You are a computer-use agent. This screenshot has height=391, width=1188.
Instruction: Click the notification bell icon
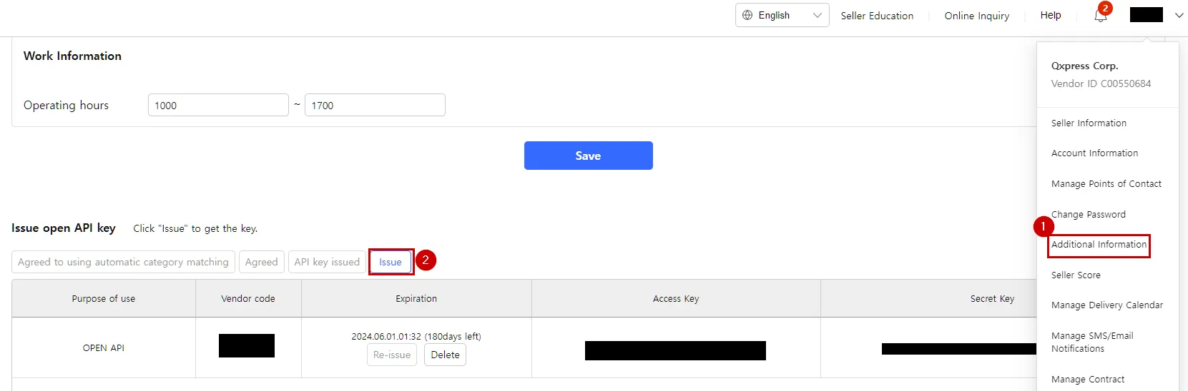tap(1100, 16)
